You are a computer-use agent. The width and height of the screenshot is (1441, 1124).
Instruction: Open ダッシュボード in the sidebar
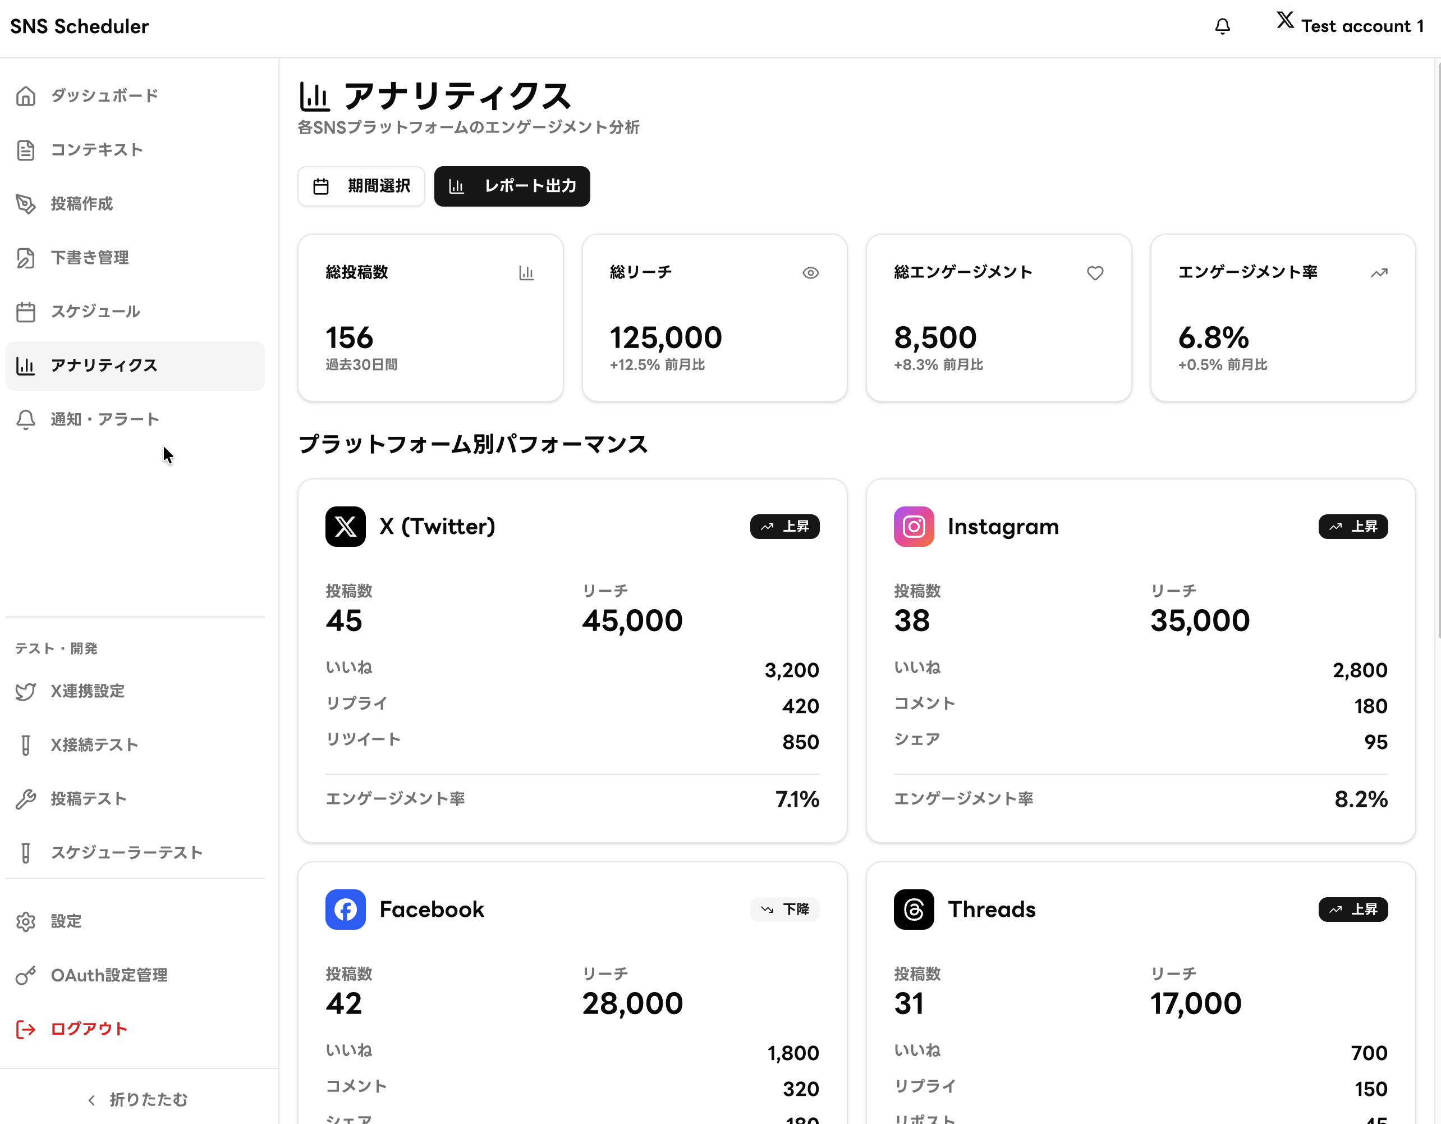[104, 95]
